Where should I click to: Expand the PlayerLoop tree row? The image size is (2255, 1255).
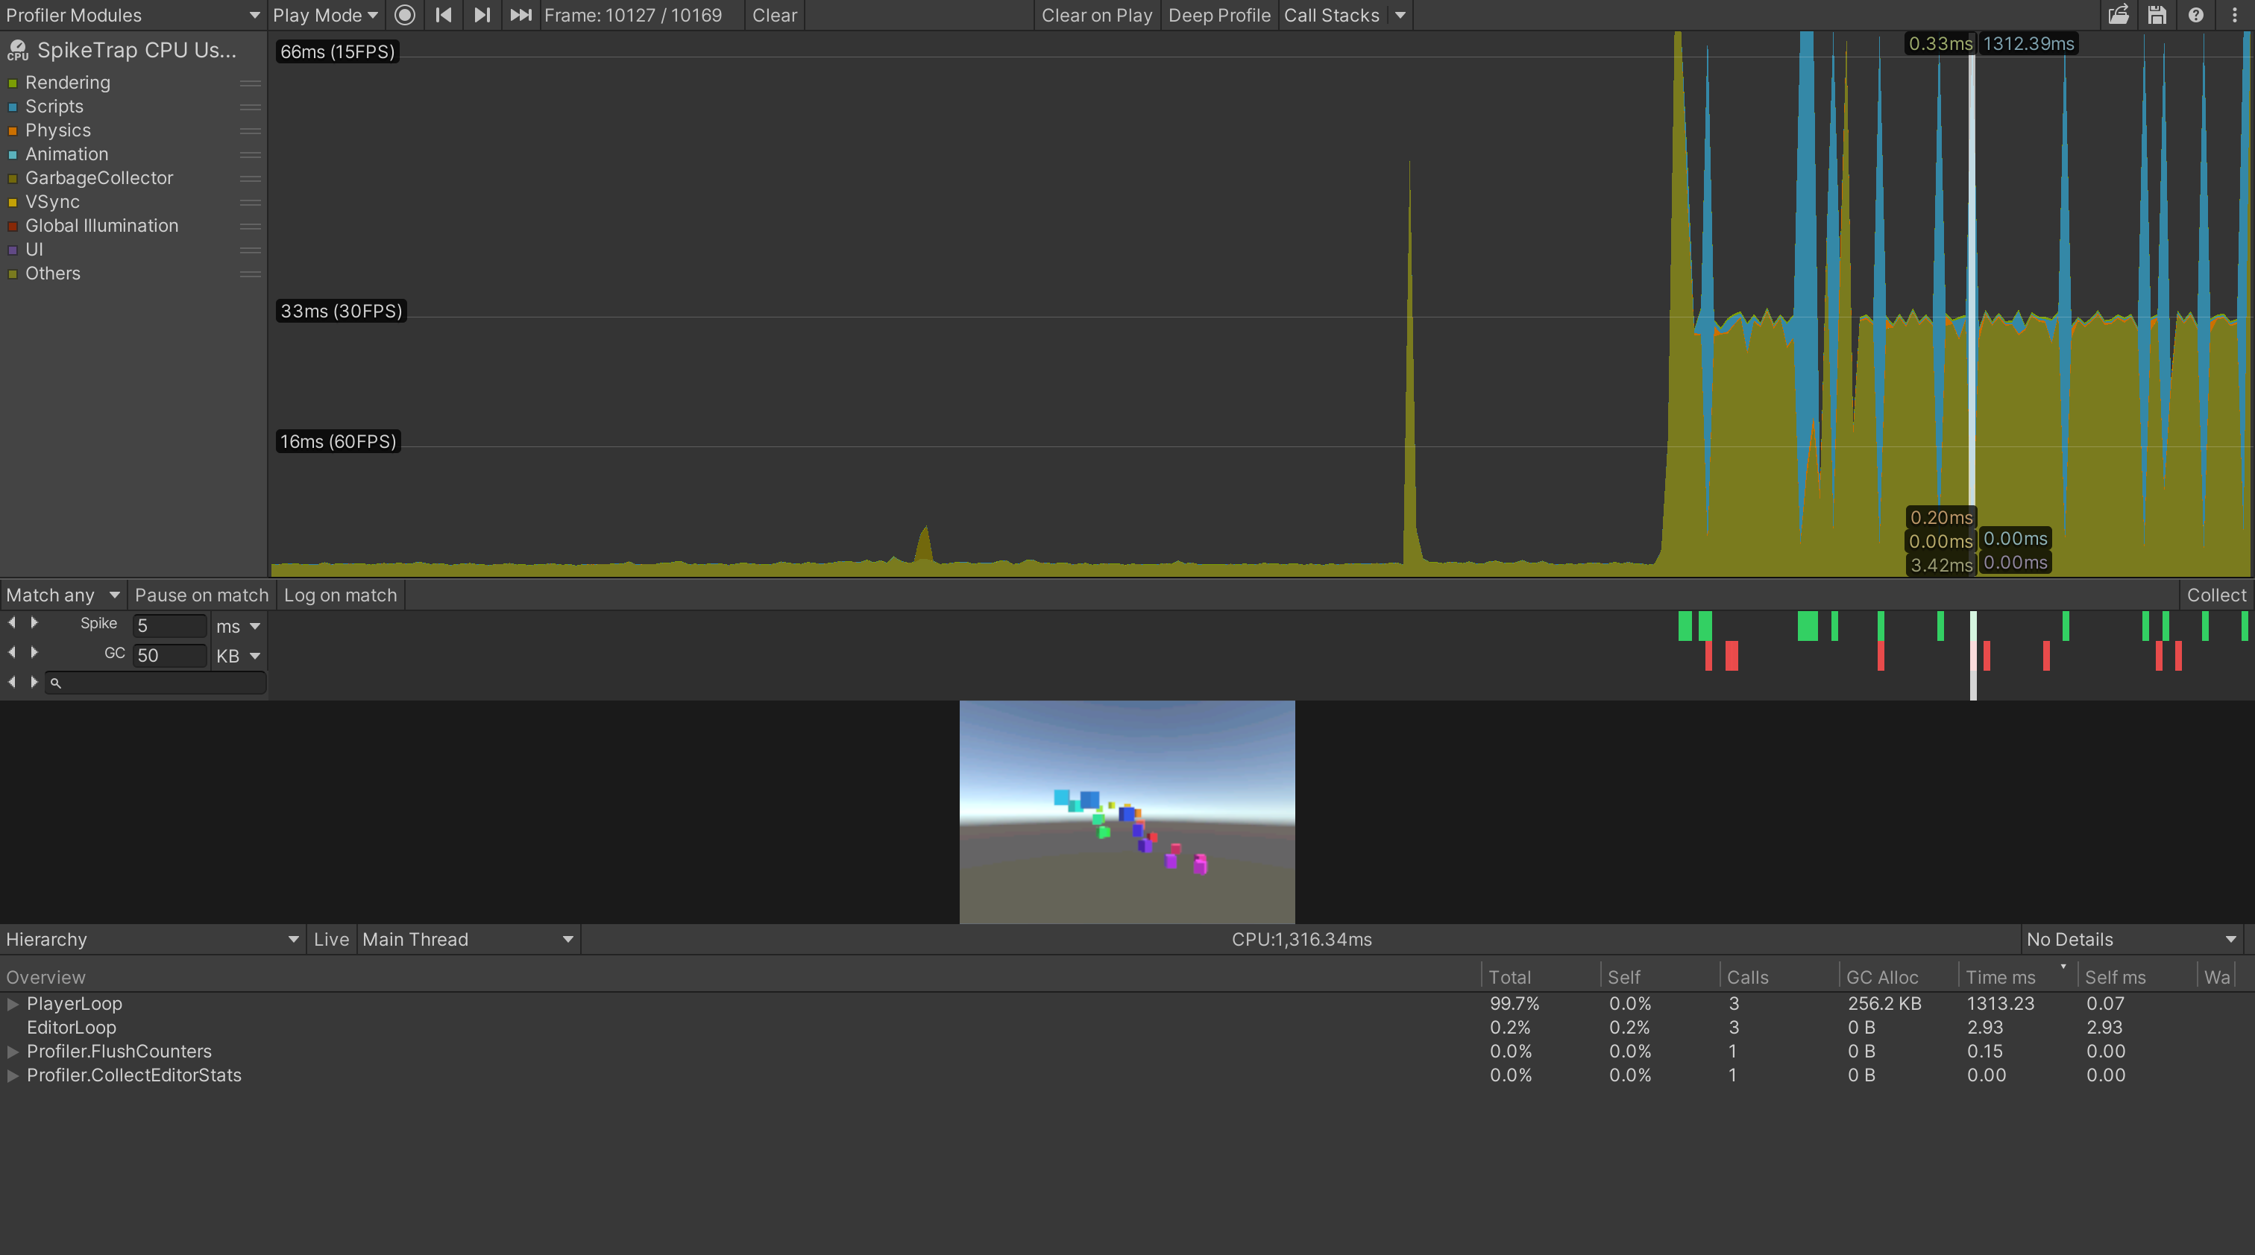coord(13,1004)
